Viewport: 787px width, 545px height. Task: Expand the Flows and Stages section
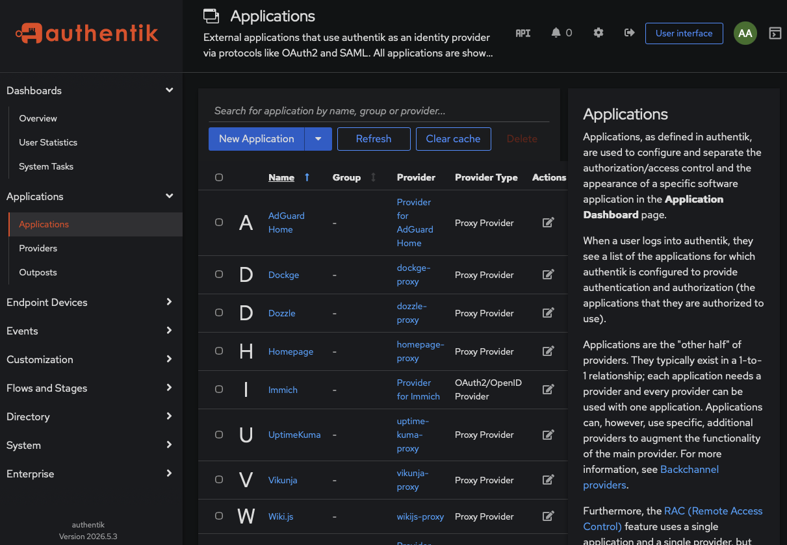tap(91, 388)
